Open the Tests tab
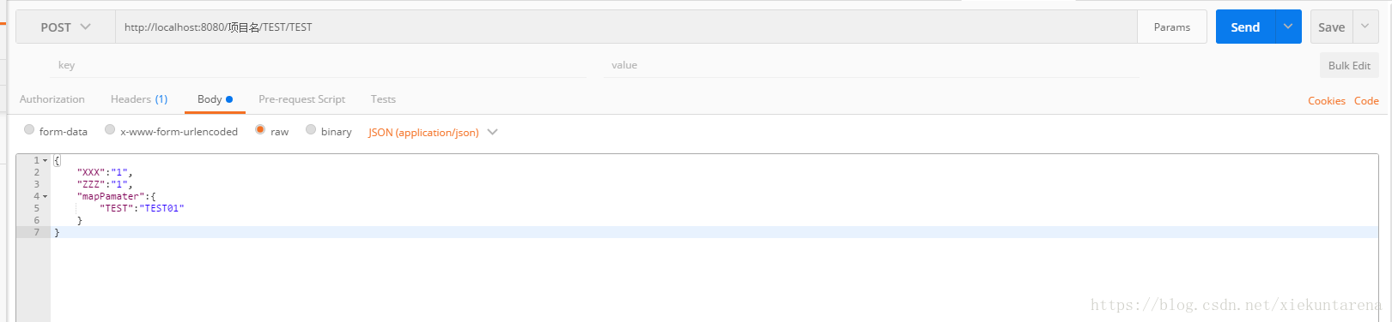 (x=383, y=99)
